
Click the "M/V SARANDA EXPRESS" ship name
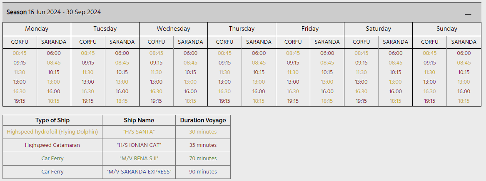139,172
